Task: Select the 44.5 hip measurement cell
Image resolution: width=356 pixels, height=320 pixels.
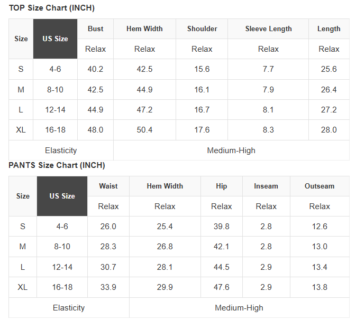Action: [x=221, y=267]
